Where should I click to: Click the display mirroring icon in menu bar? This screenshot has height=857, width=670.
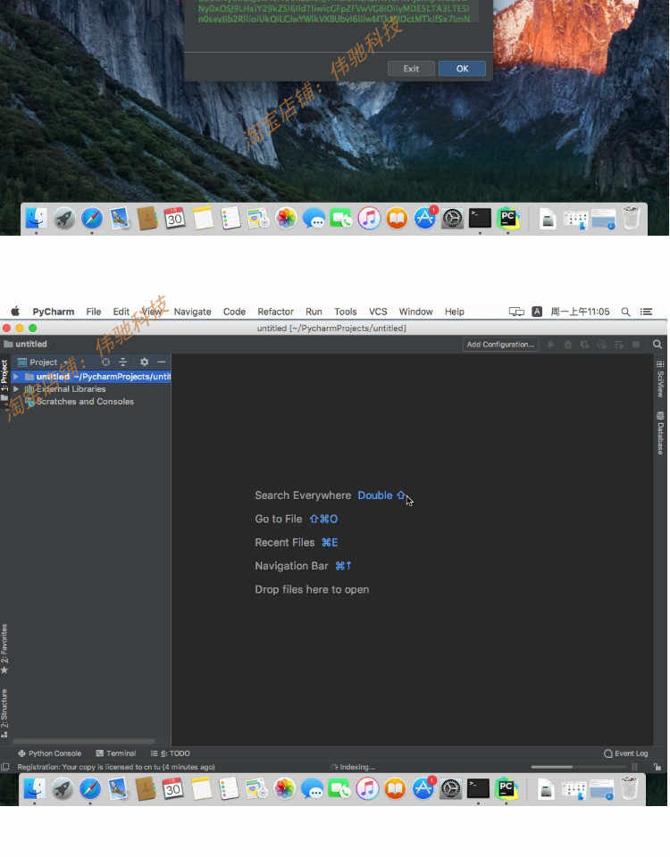pos(516,312)
